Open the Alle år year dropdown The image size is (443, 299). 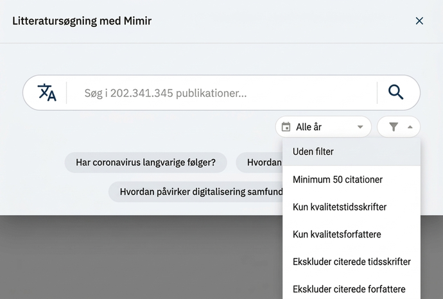coord(323,127)
